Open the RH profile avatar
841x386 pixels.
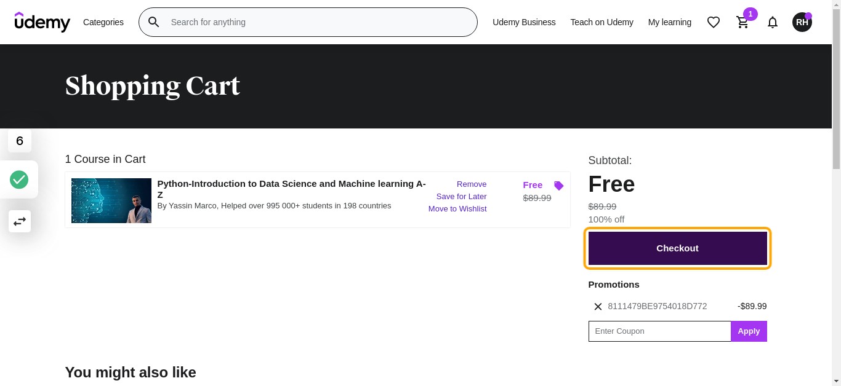click(802, 22)
